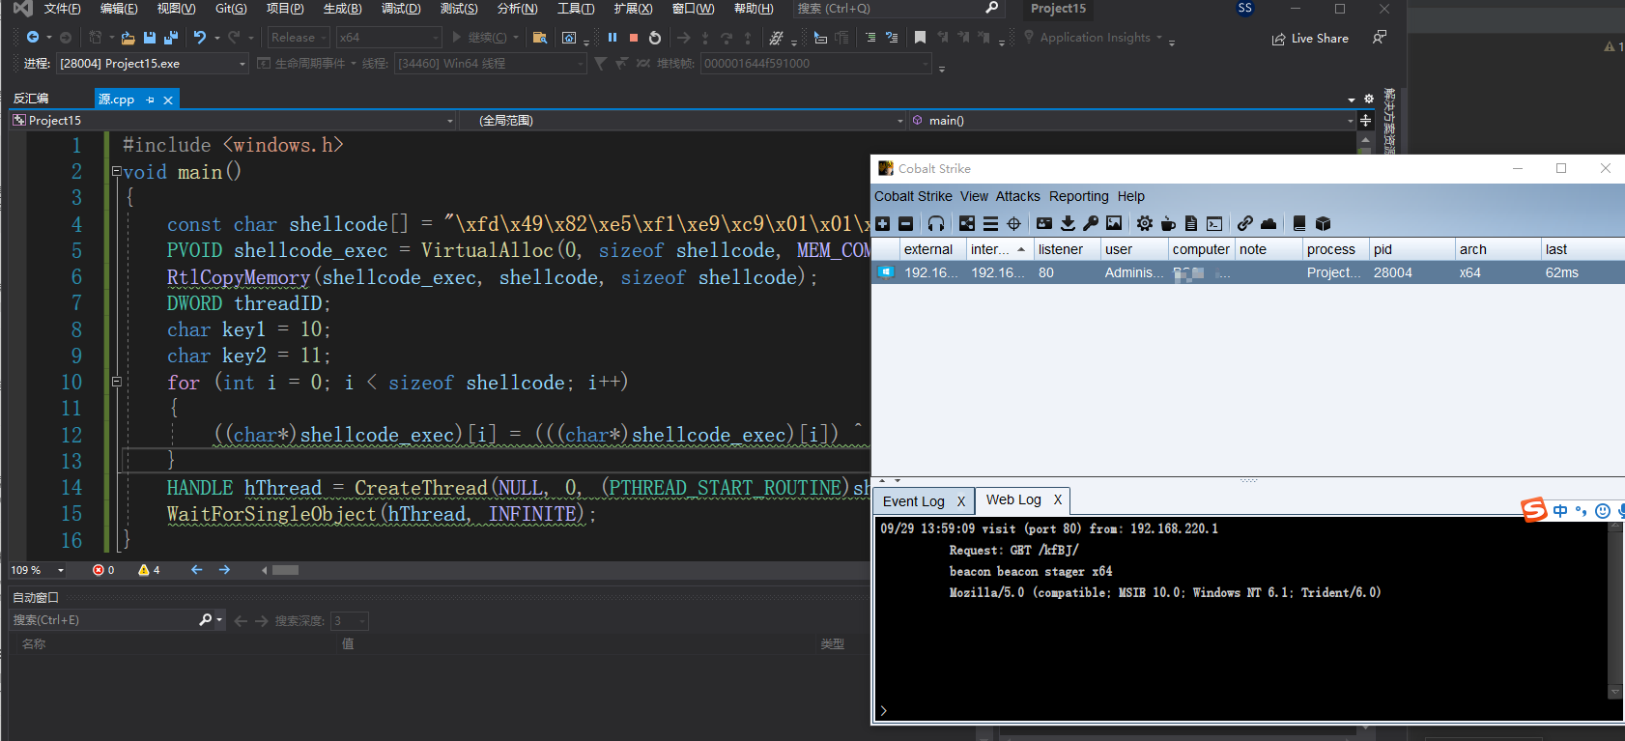The height and width of the screenshot is (741, 1625).
Task: Restart debugging with circular arrow icon
Action: click(655, 38)
